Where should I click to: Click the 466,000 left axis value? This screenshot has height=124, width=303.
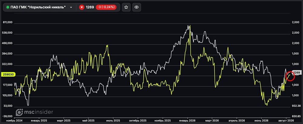click(8, 43)
